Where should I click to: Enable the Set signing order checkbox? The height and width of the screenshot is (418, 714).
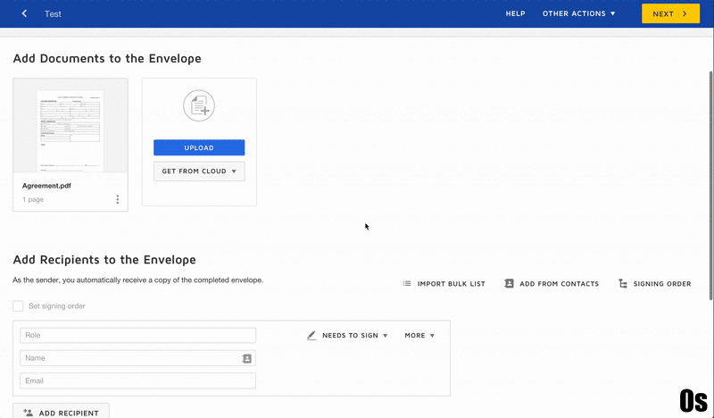point(18,306)
